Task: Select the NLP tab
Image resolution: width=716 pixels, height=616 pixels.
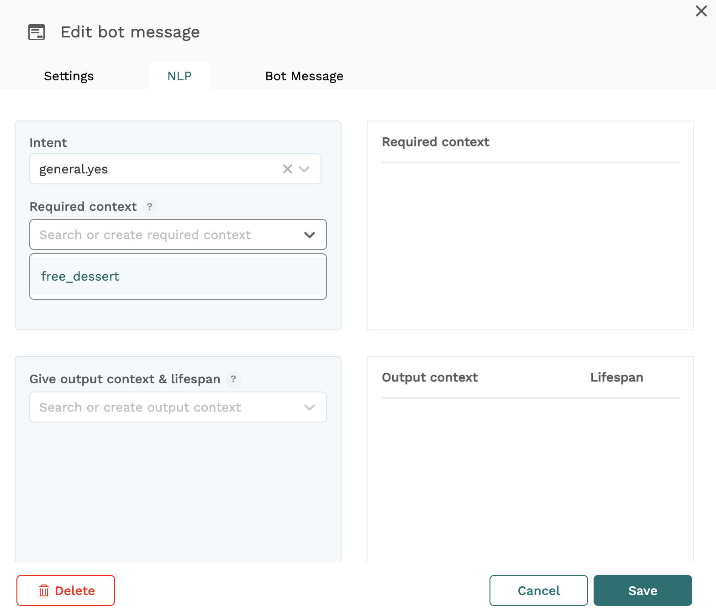Action: [x=179, y=76]
